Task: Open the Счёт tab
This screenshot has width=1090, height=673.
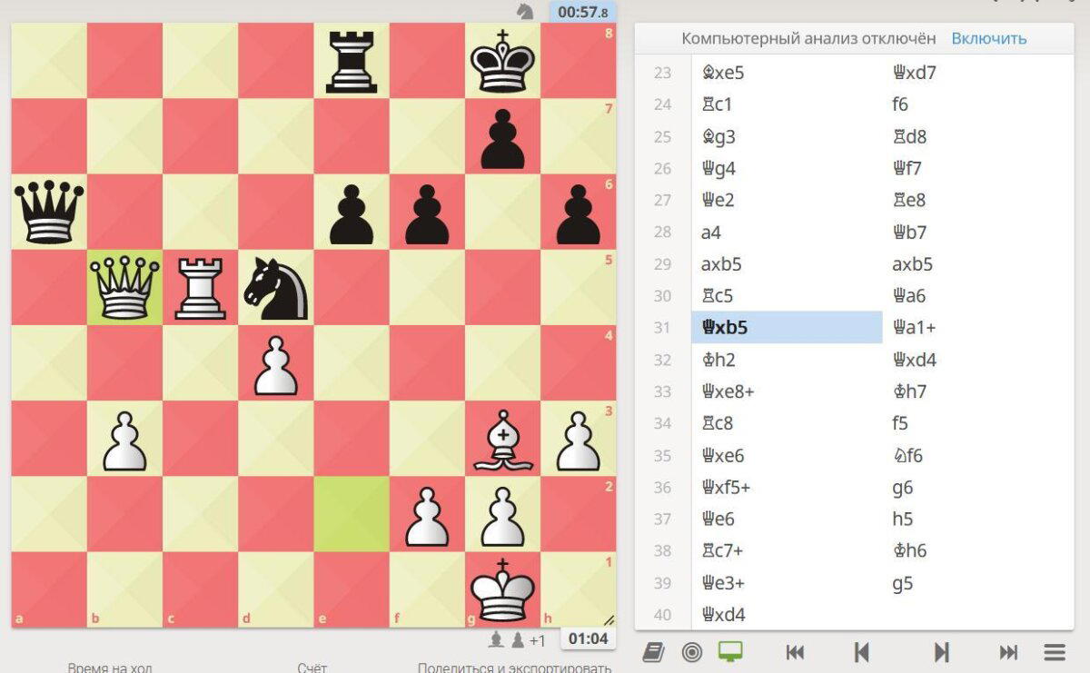Action: click(312, 668)
